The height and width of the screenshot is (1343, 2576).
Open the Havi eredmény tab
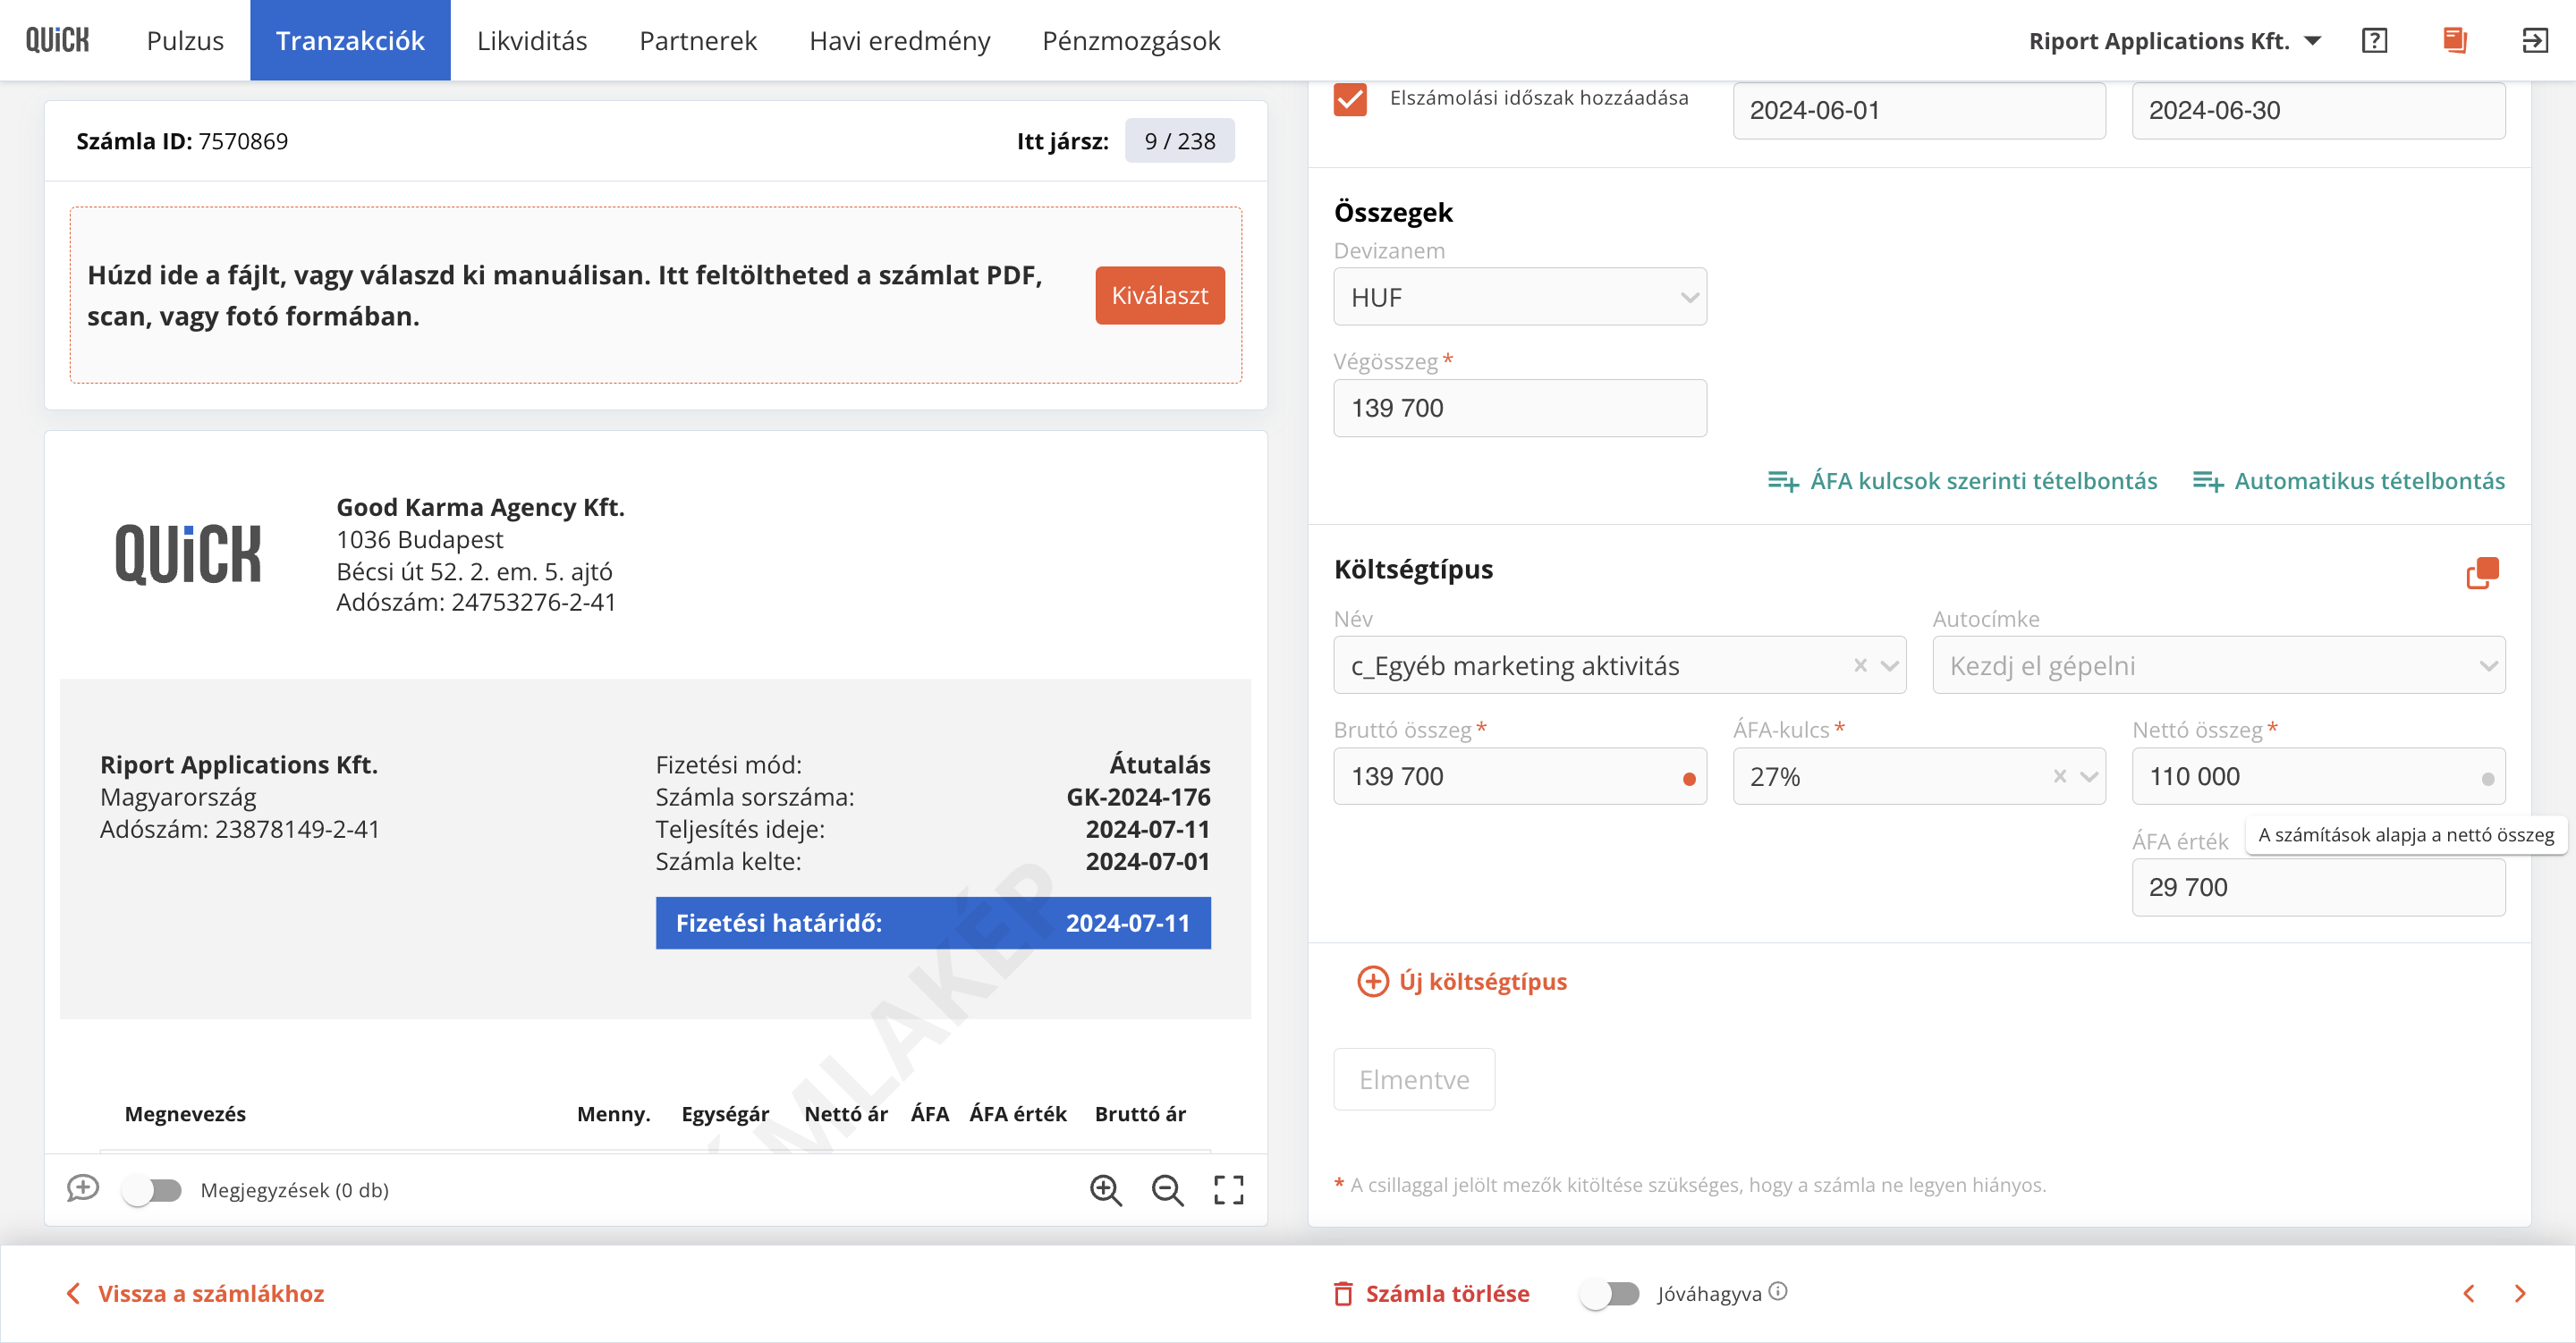point(900,40)
